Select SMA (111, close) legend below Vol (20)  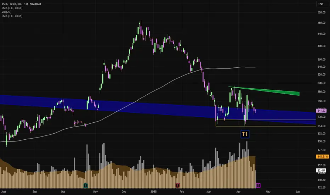pyautogui.click(x=12, y=16)
